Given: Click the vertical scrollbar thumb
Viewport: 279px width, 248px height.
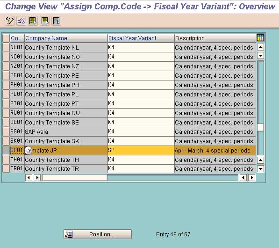Looking at the screenshot, I should (260, 127).
